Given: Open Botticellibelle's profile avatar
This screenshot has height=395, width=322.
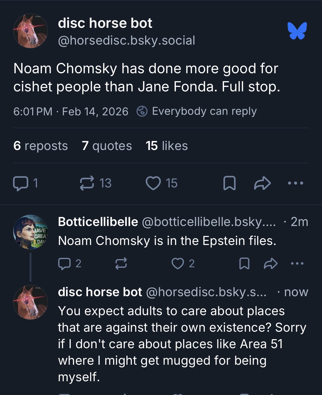Looking at the screenshot, I should click(x=31, y=232).
